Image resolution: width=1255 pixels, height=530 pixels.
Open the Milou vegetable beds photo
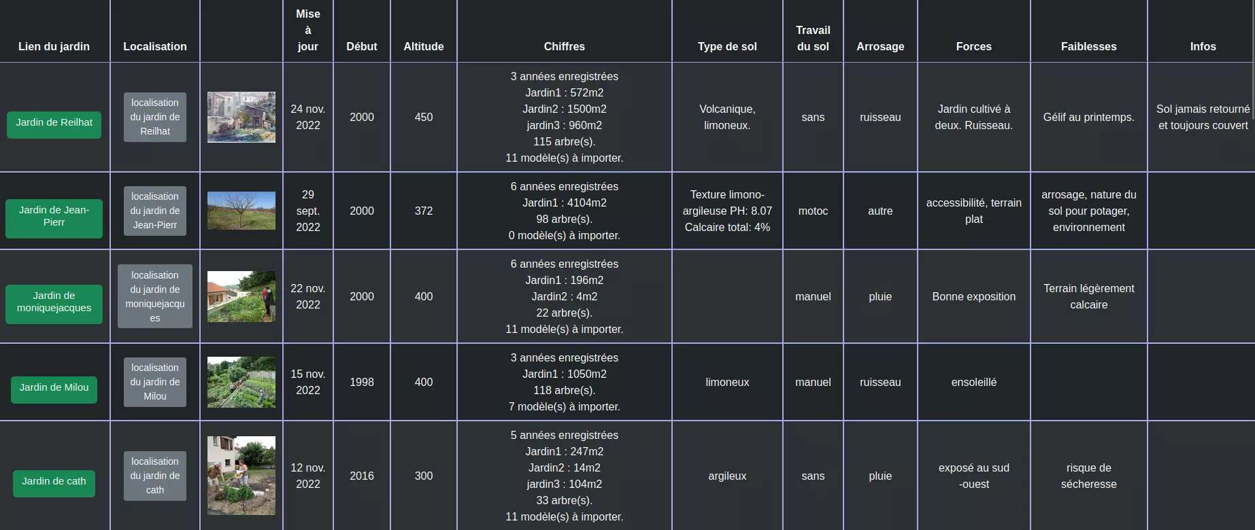pos(241,382)
